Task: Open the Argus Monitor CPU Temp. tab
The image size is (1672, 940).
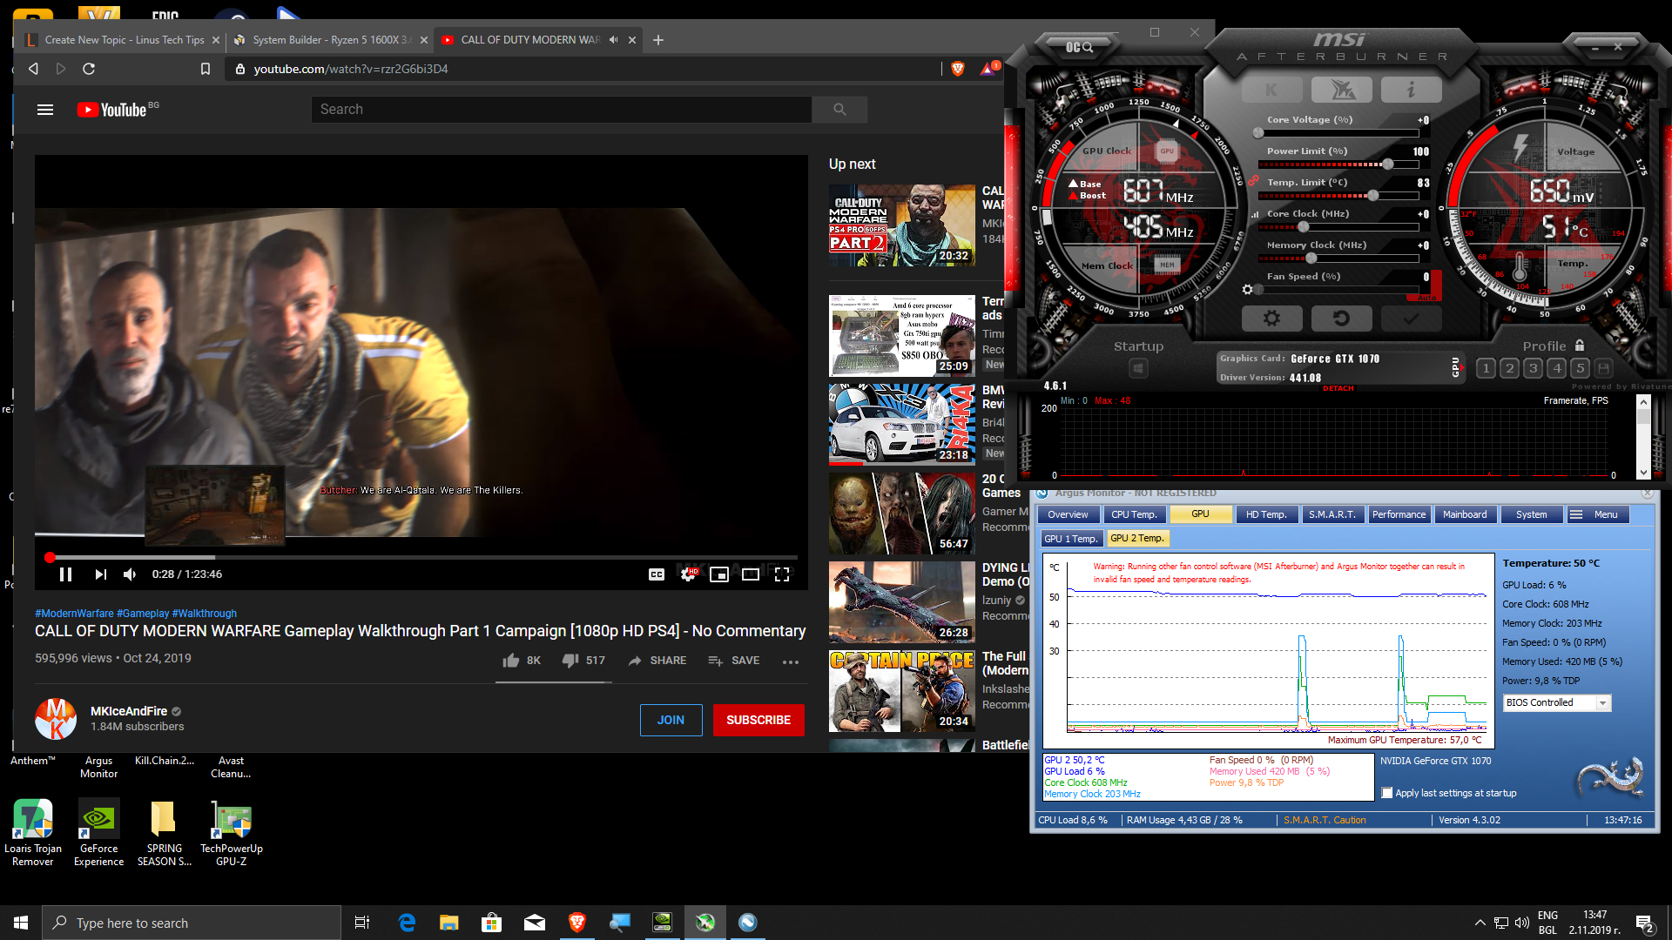Action: (1134, 514)
